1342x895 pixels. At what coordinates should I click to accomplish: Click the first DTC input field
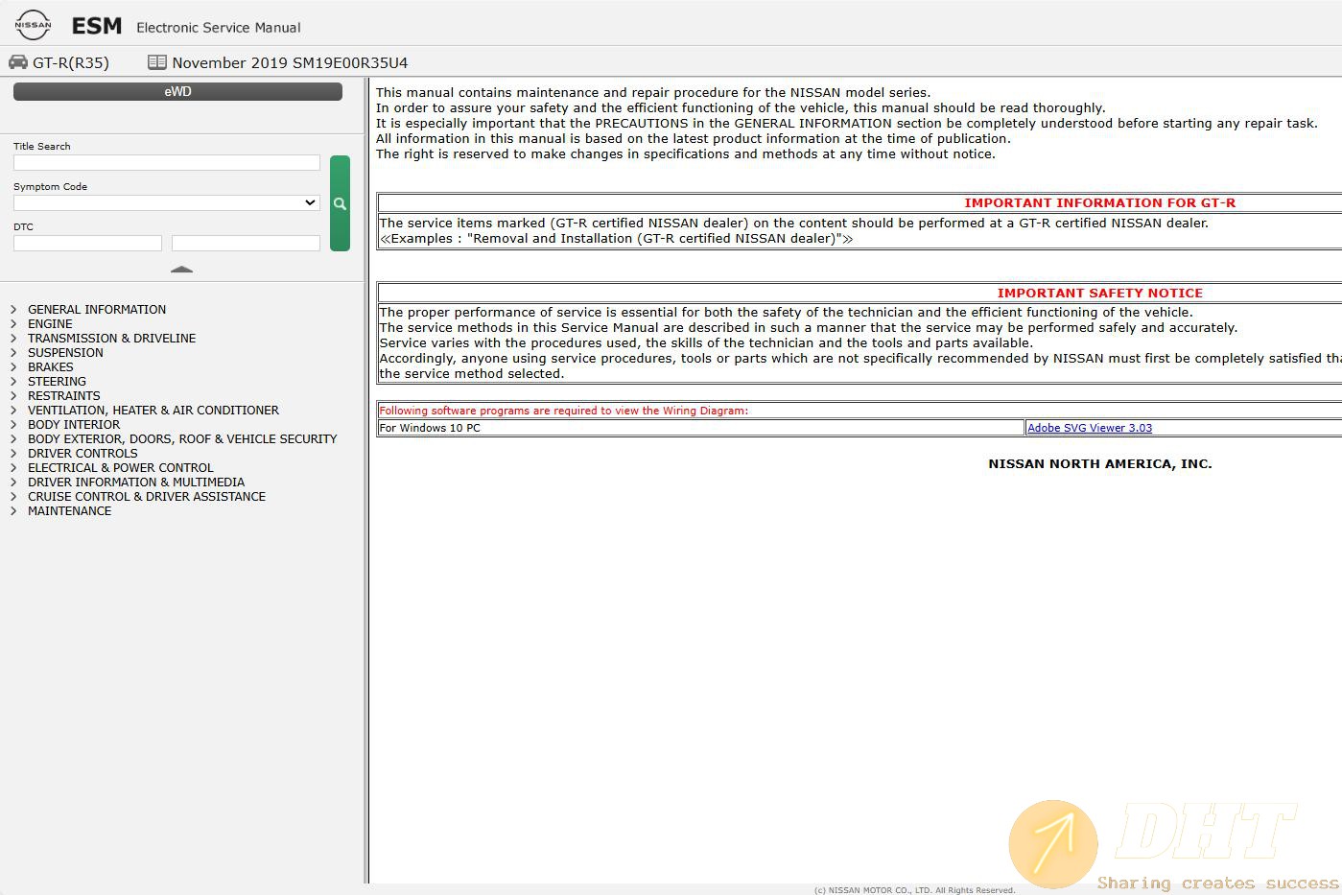tap(87, 244)
